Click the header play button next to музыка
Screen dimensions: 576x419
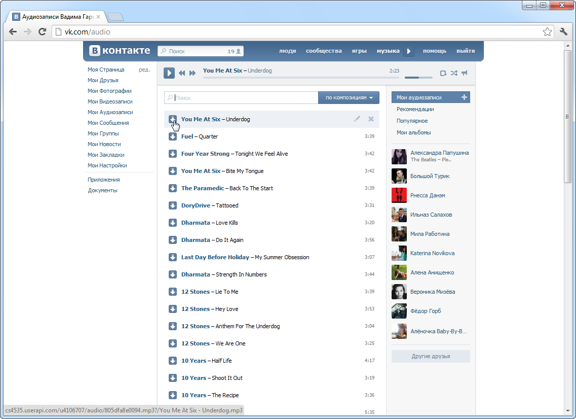point(409,51)
